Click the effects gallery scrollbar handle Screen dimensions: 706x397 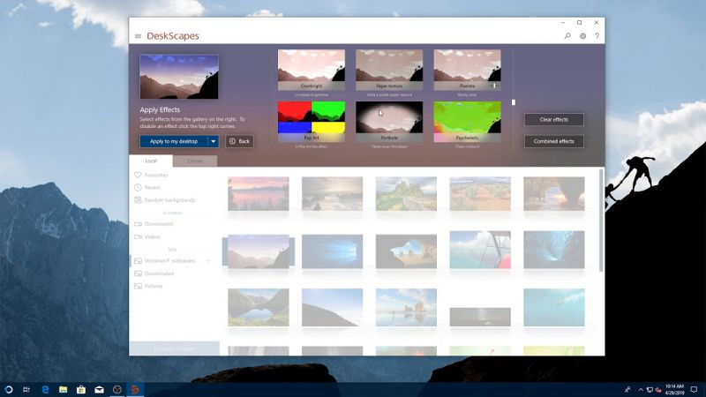(514, 102)
